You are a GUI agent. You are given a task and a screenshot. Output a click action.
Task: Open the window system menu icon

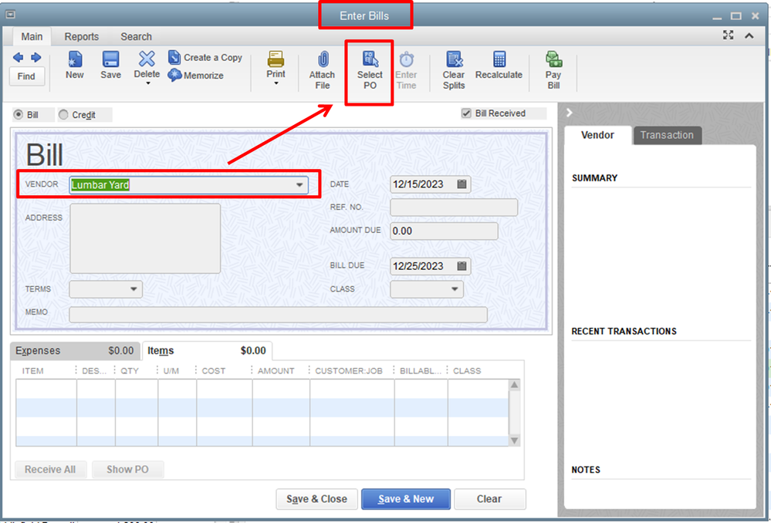(10, 15)
